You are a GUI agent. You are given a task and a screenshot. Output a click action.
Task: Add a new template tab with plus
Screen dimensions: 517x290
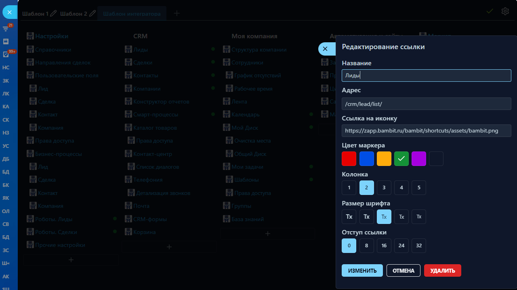pyautogui.click(x=177, y=13)
